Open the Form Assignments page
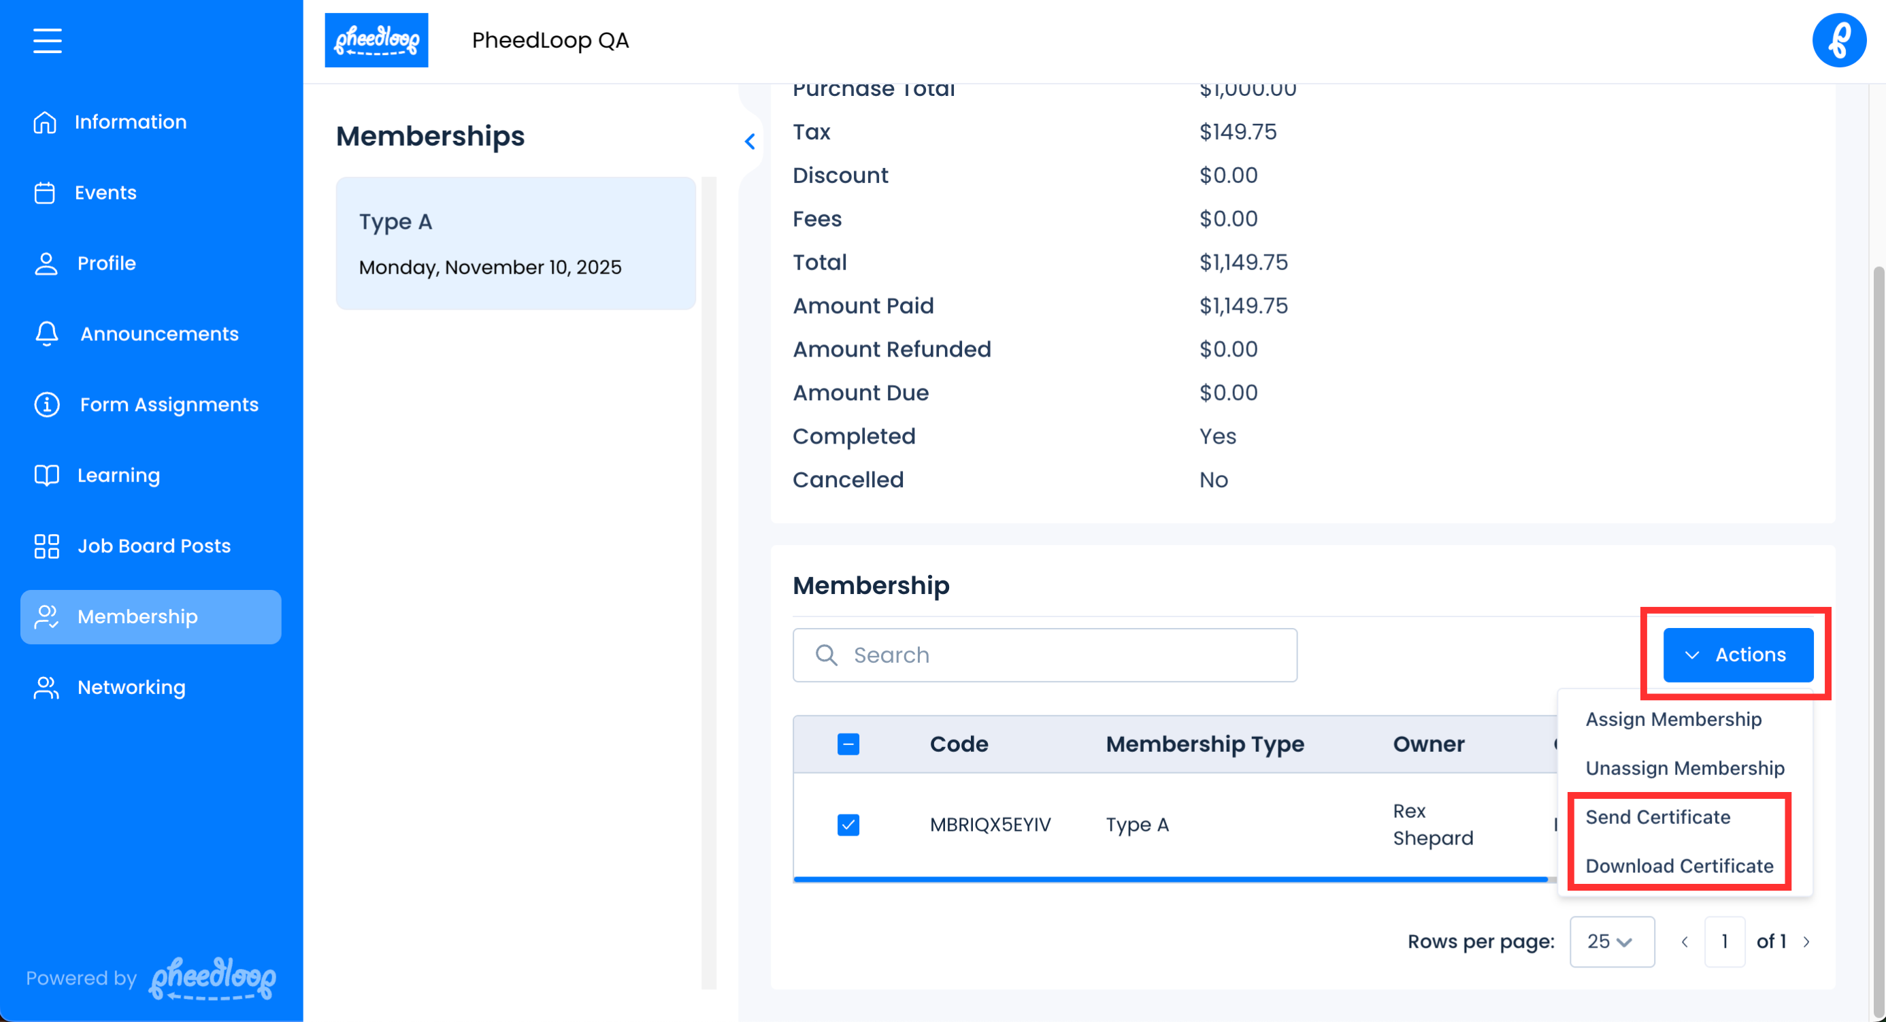Viewport: 1886px width, 1022px height. 169,405
